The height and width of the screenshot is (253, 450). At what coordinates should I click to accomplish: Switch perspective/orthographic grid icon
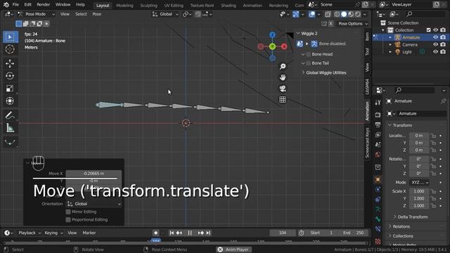(x=283, y=100)
